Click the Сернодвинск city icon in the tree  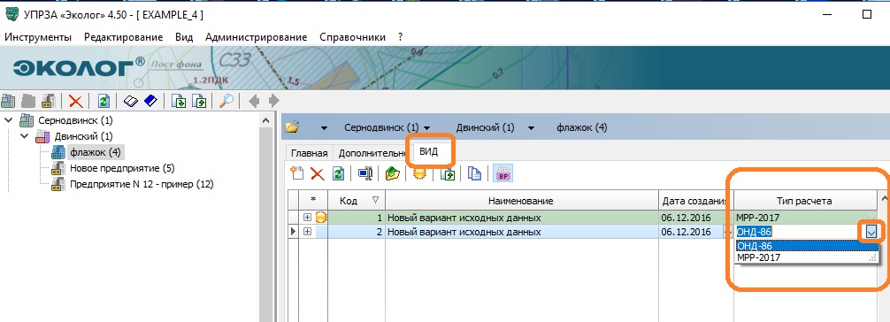(27, 120)
